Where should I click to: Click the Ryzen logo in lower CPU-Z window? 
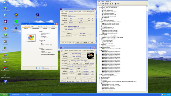pyautogui.click(x=91, y=56)
